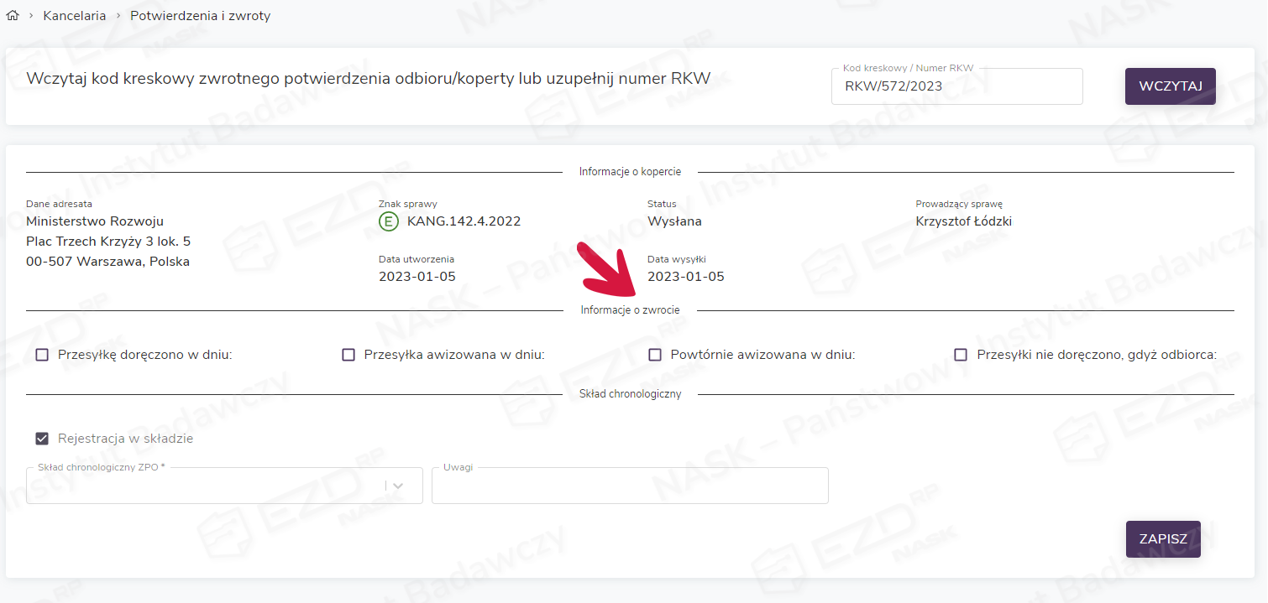Open the 'Potwierdzenia i zwroty' breadcrumb item
Image resolution: width=1268 pixels, height=603 pixels.
click(200, 16)
